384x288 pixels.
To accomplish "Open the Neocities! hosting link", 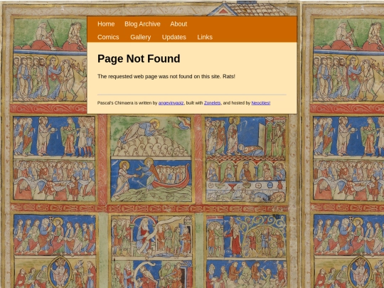I will pos(261,103).
